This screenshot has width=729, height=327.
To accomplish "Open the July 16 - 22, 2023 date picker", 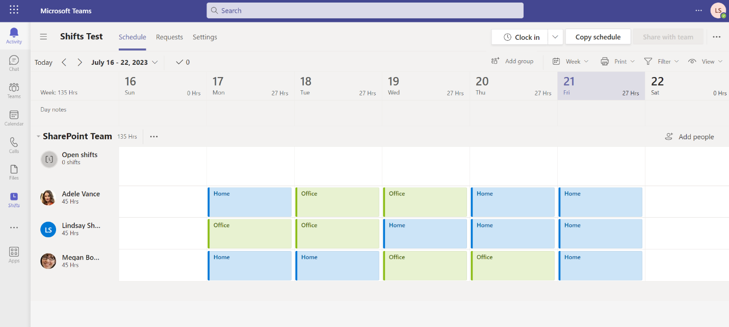I will pos(124,62).
